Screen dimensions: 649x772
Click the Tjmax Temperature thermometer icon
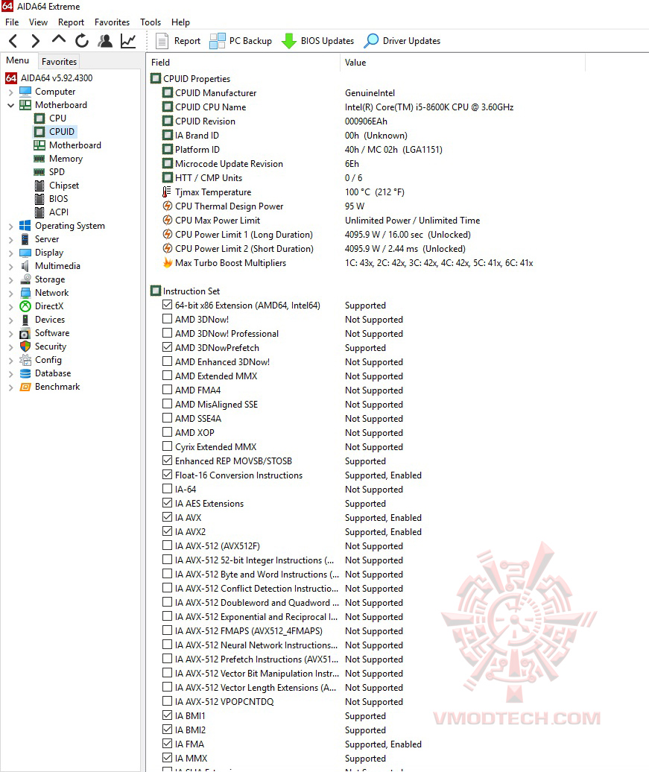pos(167,192)
